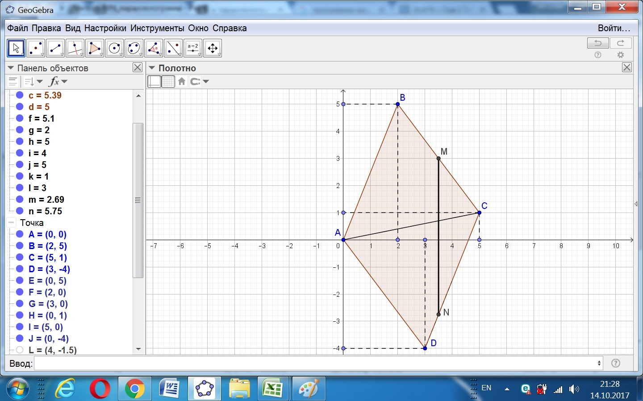Screen dimensions: 643x401
Task: Select the Move arrow tool
Action: 16,48
